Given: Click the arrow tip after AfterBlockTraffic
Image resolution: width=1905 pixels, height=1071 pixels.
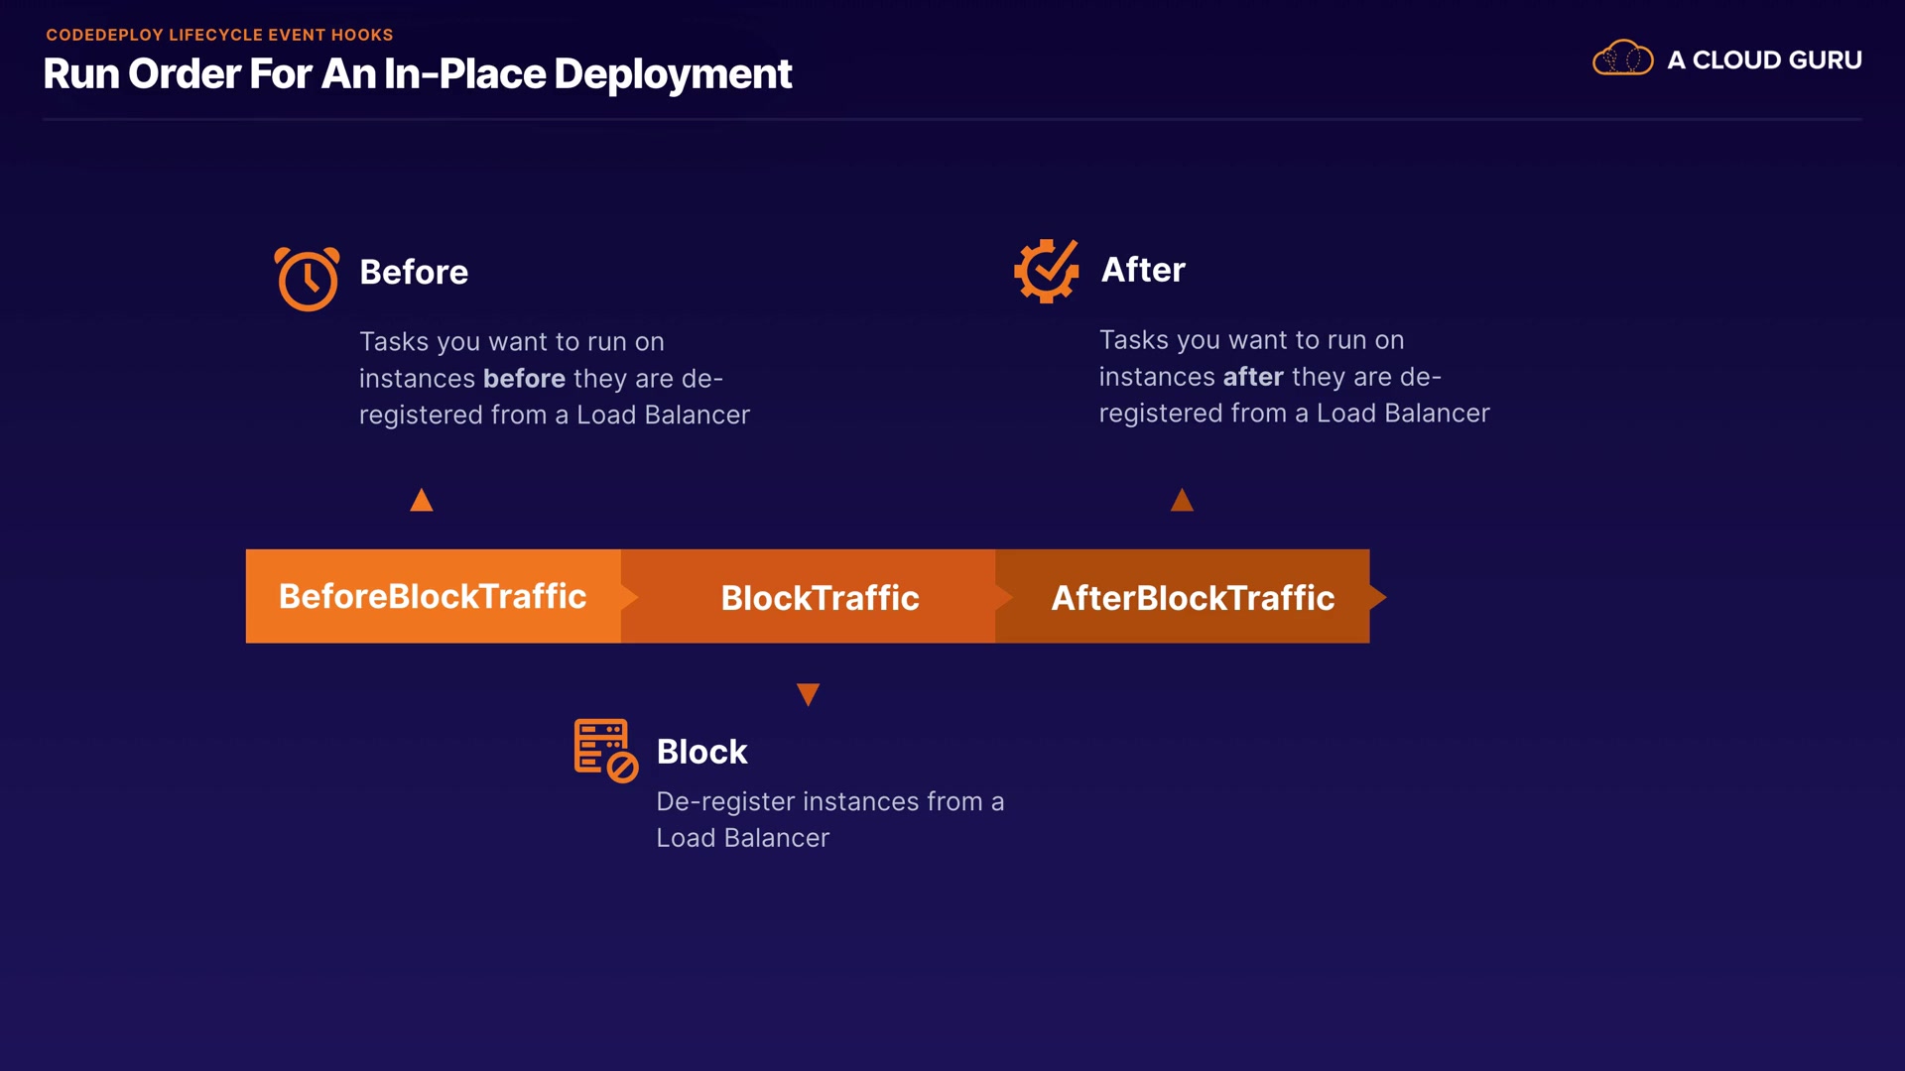Looking at the screenshot, I should 1377,597.
